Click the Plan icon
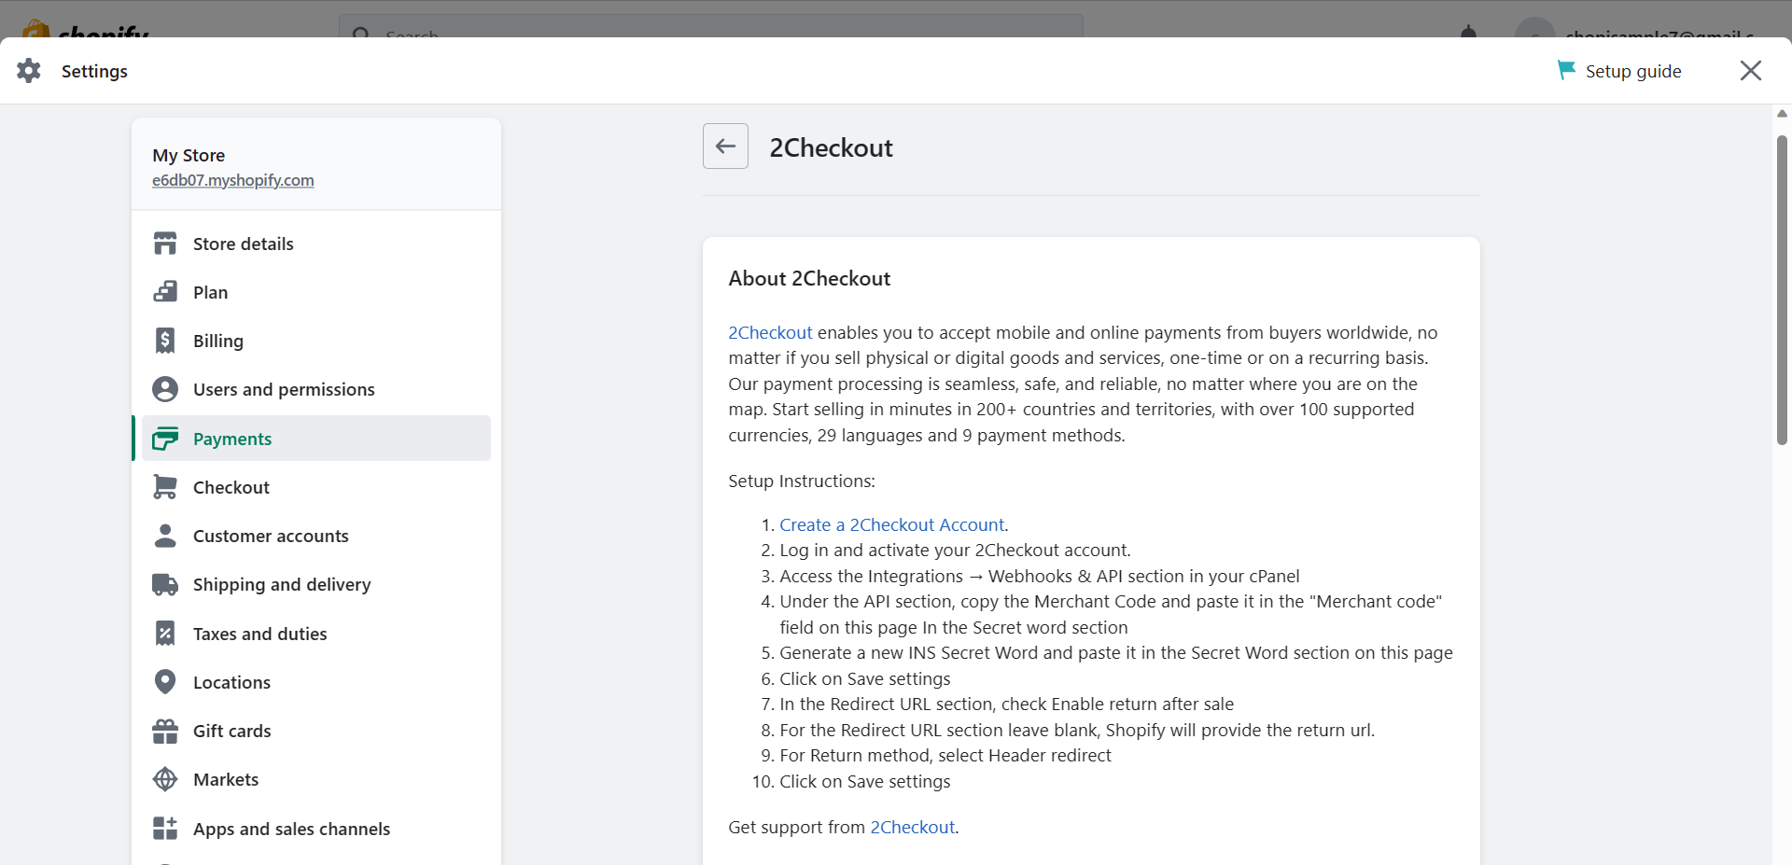The height and width of the screenshot is (865, 1792). (x=165, y=292)
